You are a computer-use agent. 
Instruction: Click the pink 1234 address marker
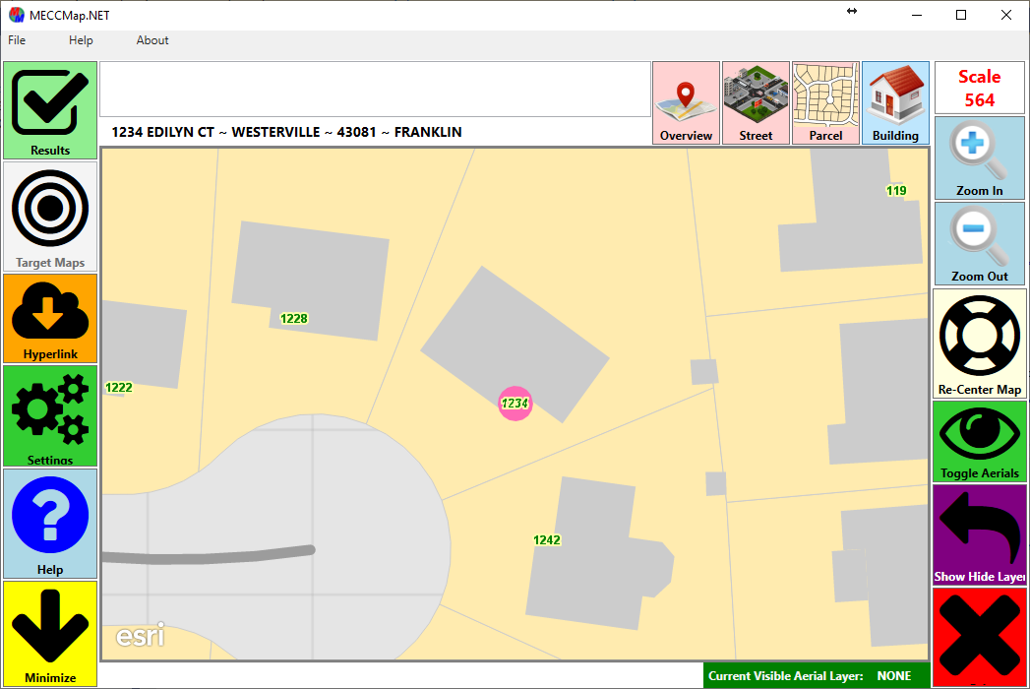[515, 404]
